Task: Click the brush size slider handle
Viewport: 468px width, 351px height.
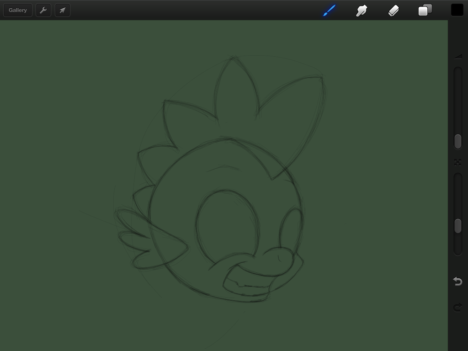Action: [457, 142]
